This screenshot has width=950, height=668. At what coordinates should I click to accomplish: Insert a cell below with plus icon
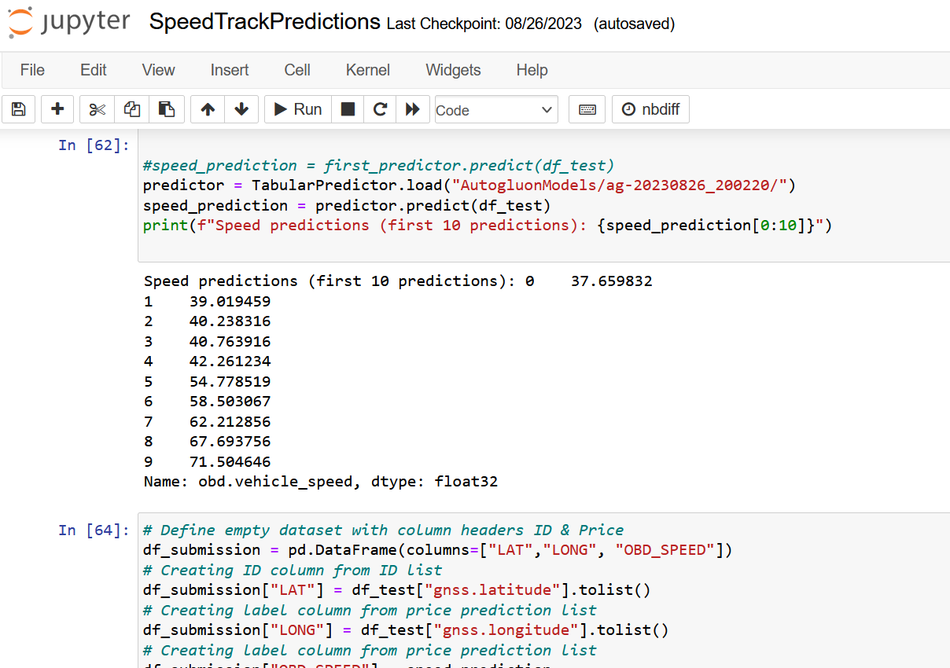57,109
